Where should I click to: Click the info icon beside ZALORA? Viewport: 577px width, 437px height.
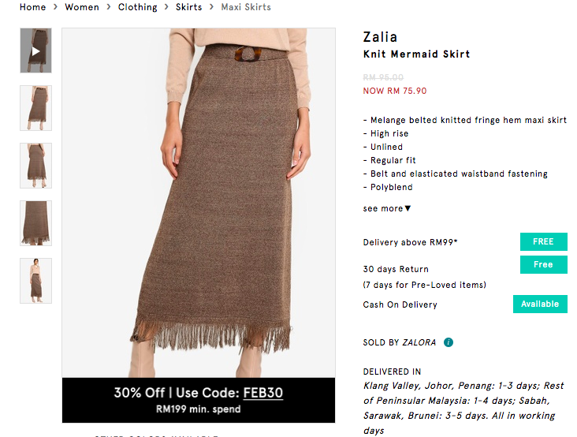tap(449, 342)
